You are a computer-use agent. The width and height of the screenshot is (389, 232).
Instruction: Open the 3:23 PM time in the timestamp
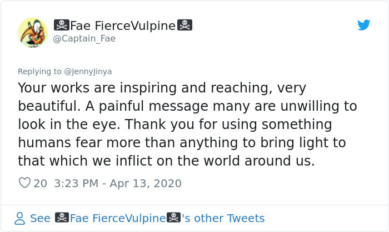pos(76,184)
